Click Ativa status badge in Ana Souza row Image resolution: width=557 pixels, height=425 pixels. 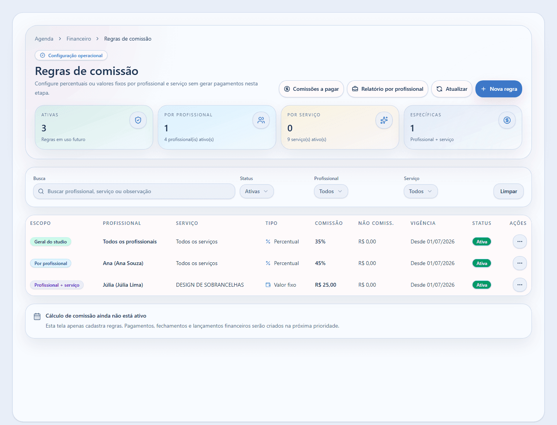tap(482, 263)
